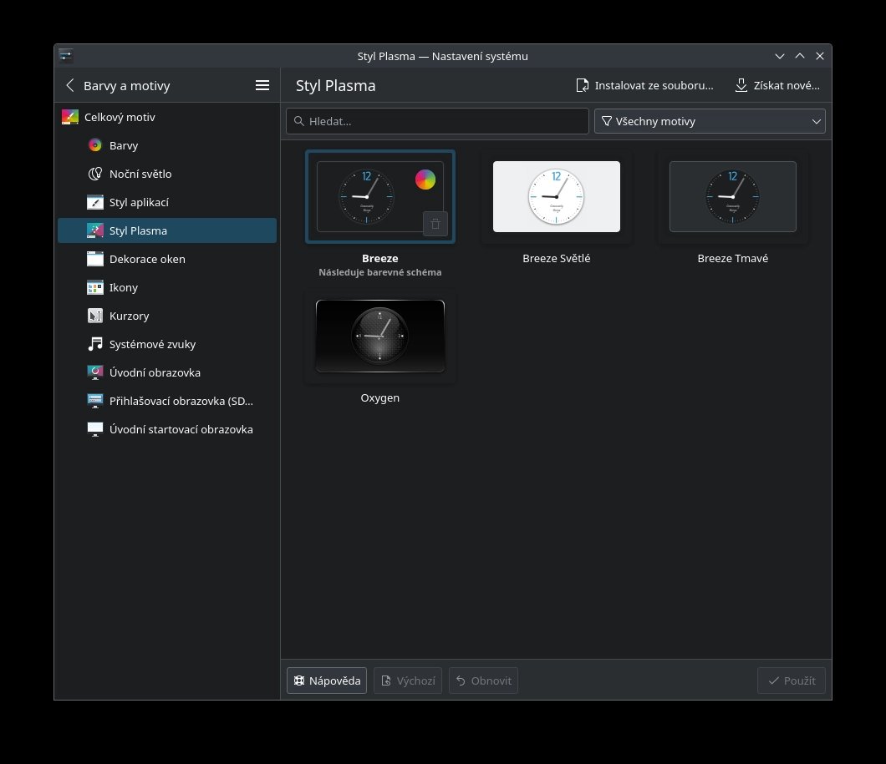Screen dimensions: 886x764
Task: Open Úvodní obrazovka page
Action: pyautogui.click(x=167, y=372)
